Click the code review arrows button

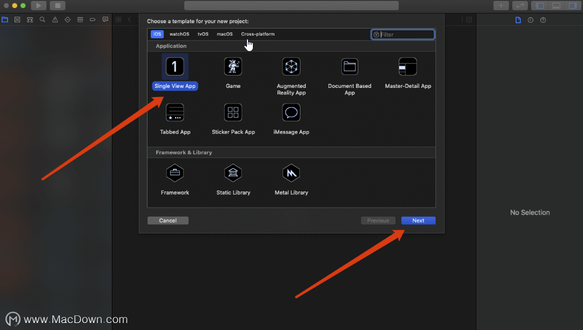(520, 5)
